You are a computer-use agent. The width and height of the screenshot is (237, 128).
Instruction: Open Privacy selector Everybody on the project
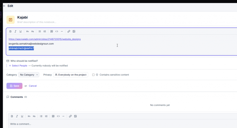(x=71, y=75)
